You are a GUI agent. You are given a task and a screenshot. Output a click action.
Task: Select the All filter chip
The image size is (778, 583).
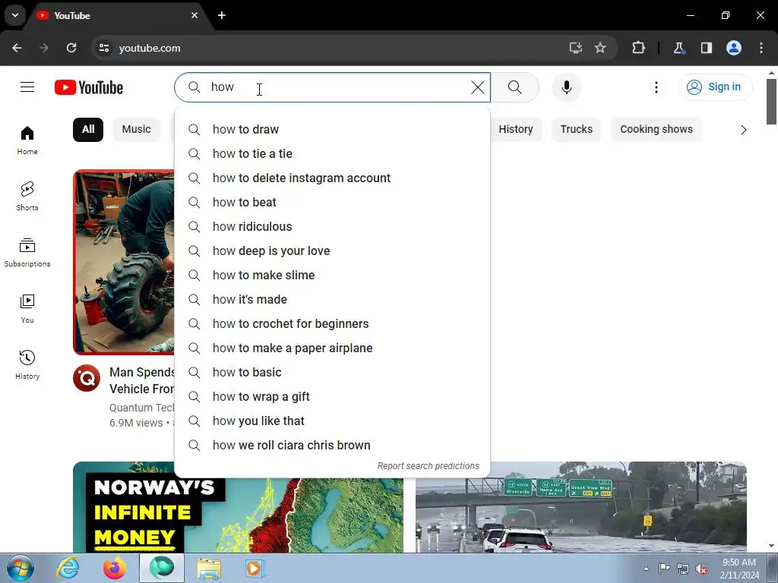(88, 129)
